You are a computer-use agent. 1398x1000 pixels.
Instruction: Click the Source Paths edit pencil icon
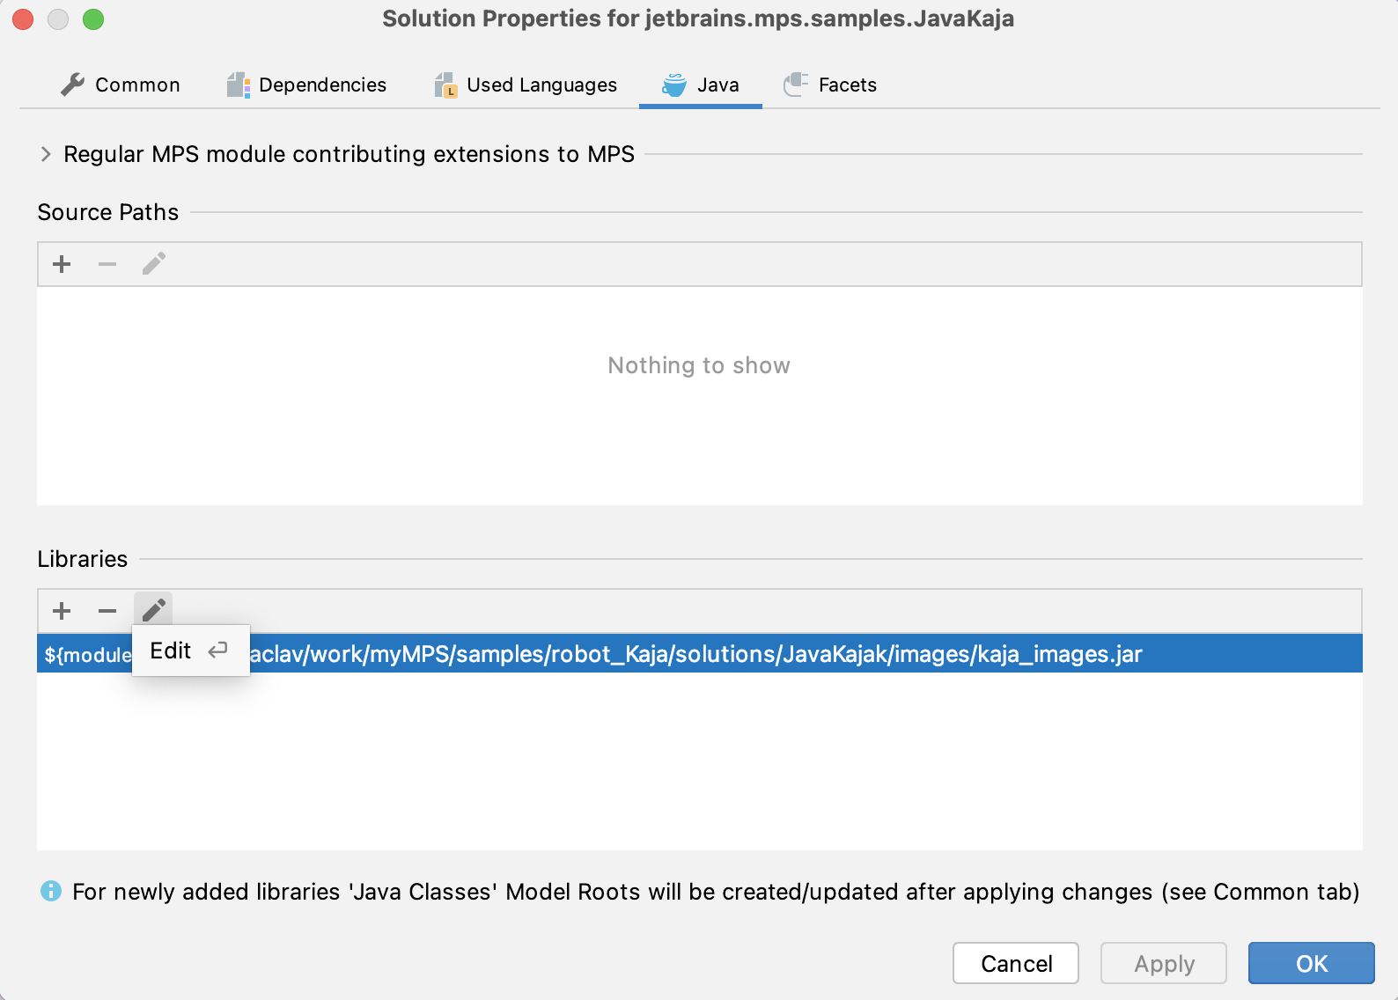[153, 264]
